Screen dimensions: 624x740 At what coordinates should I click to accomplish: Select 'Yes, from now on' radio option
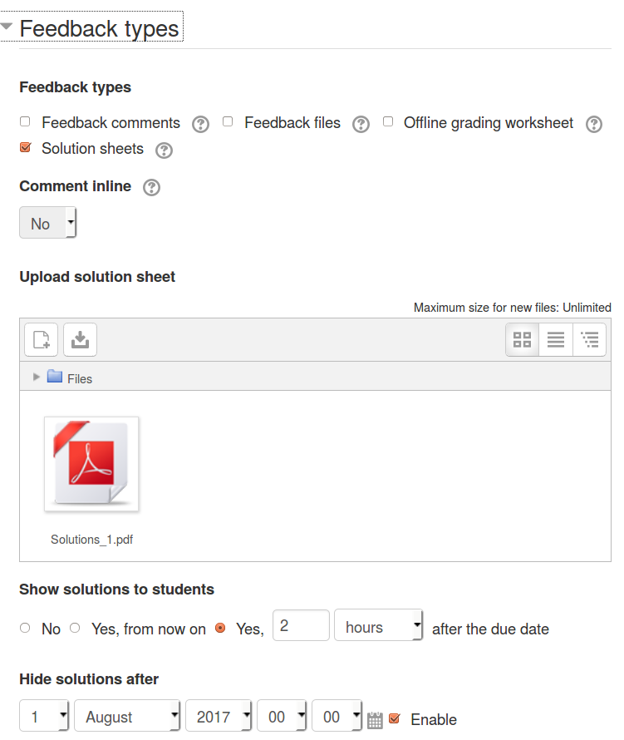(x=75, y=628)
